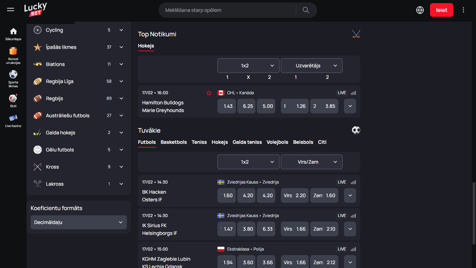Click the Gēlu futbols ball icon
476x268 pixels.
(38, 150)
